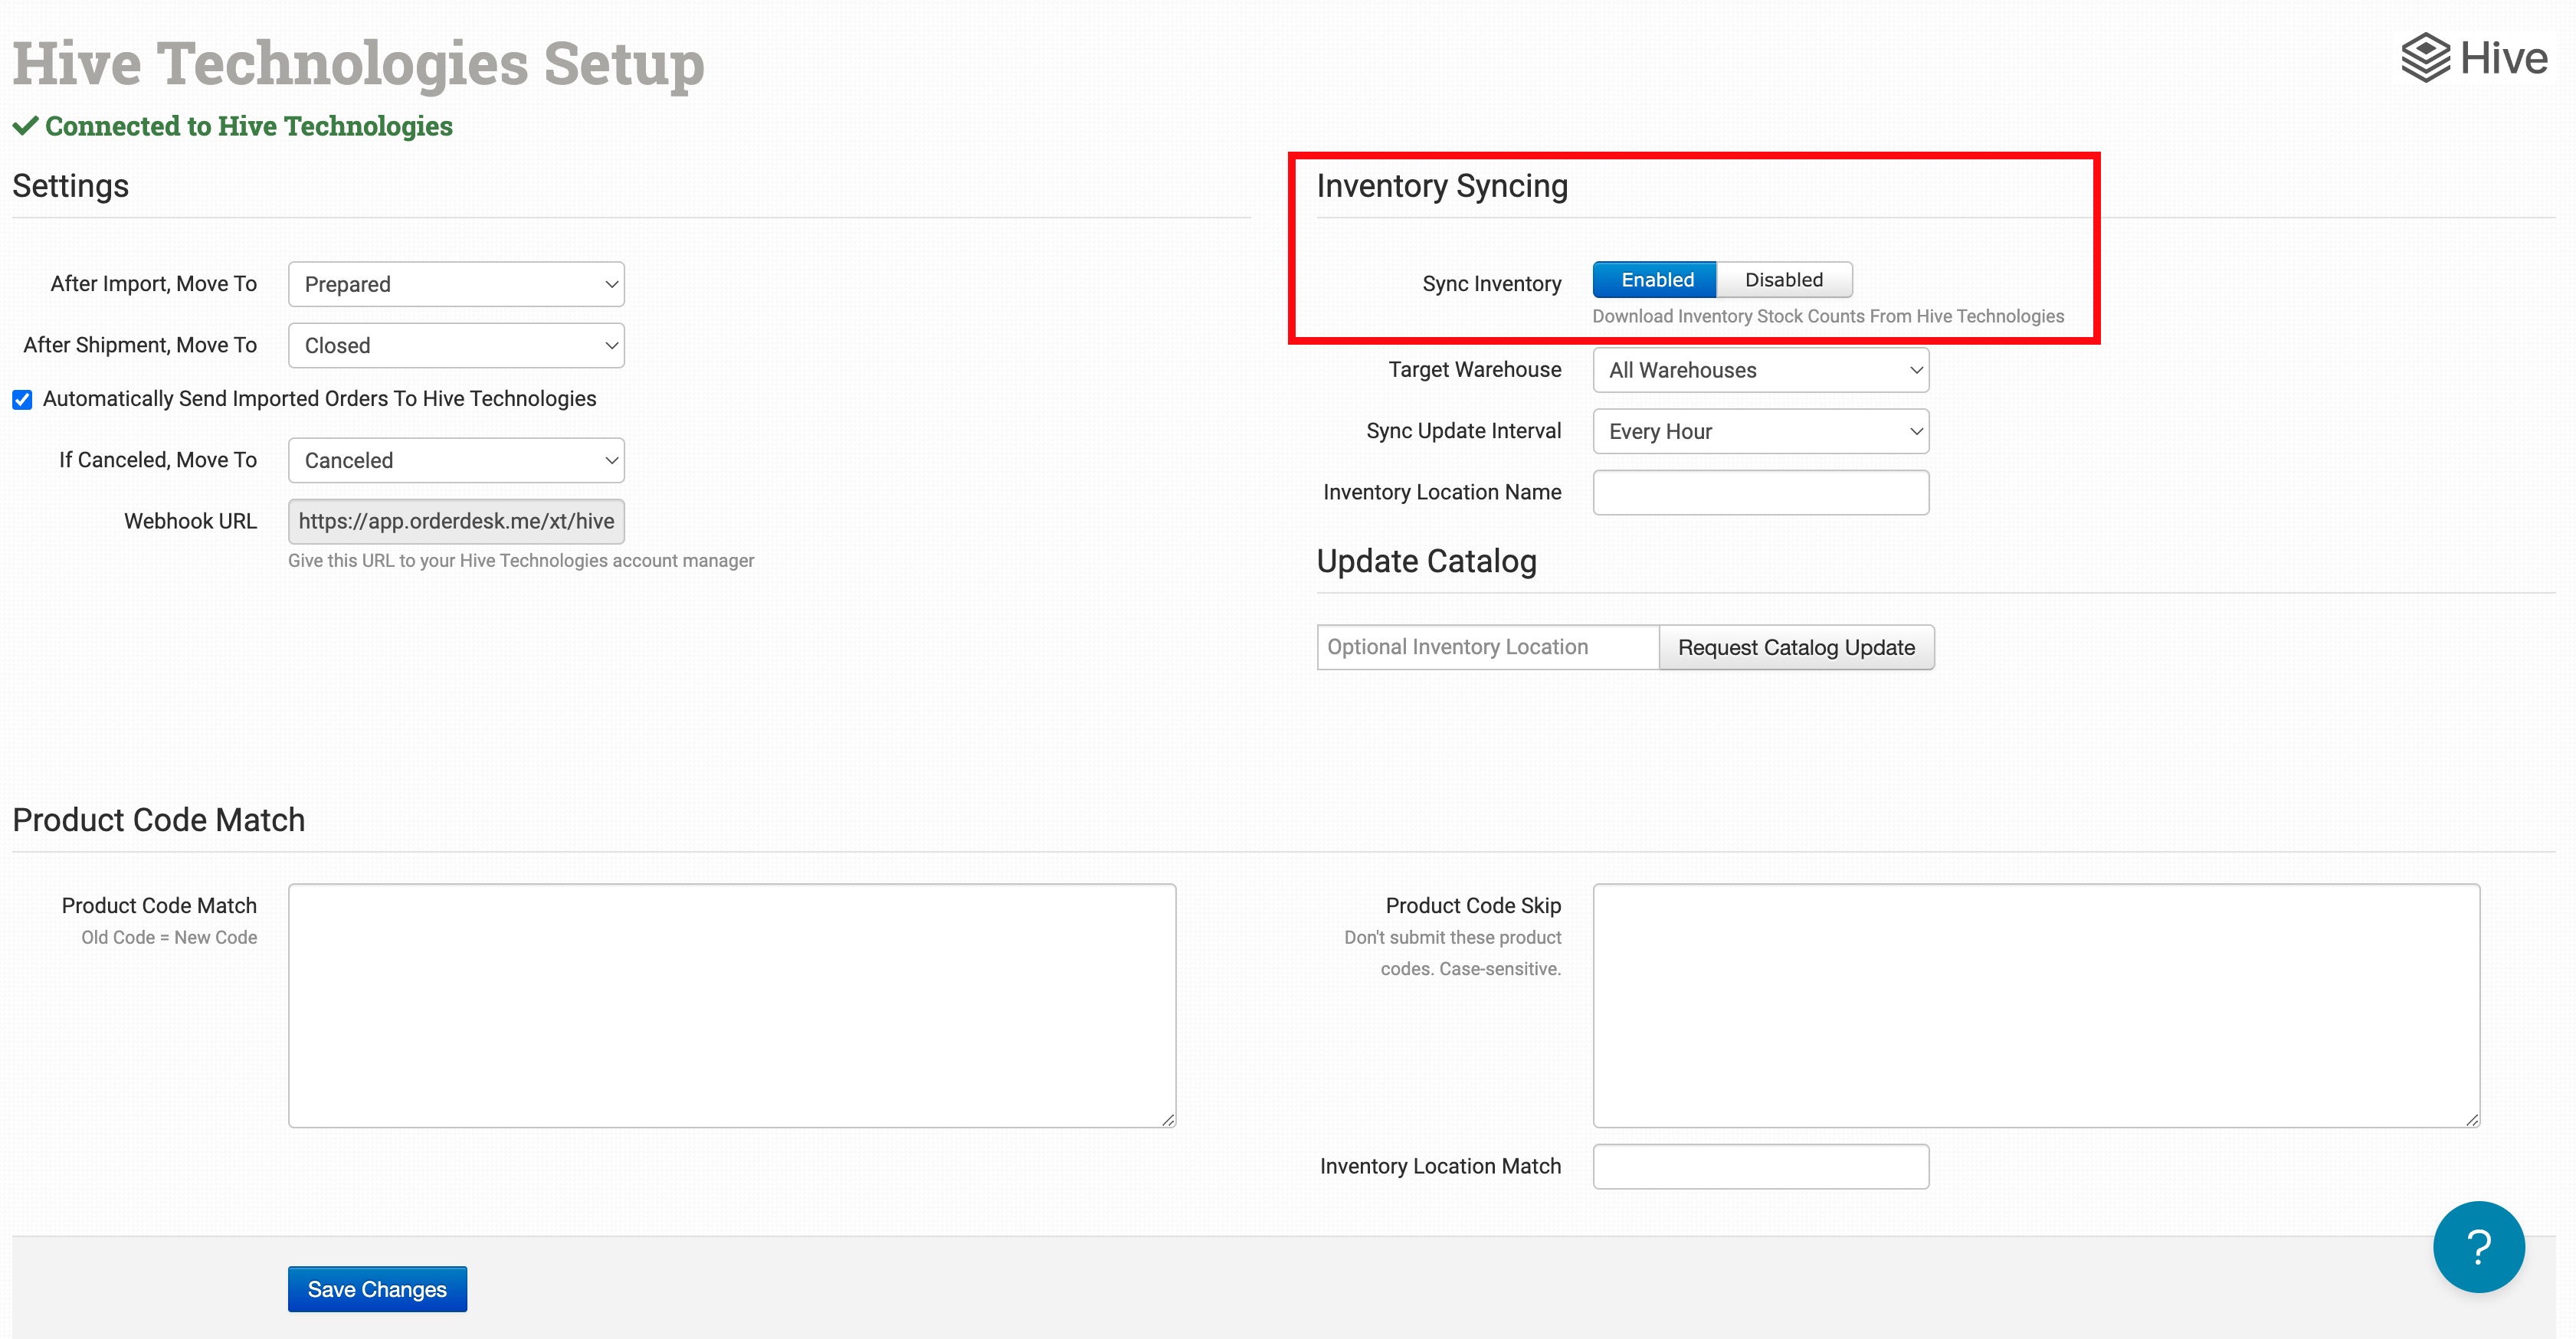Focus the Inventory Location Name field
Image resolution: width=2576 pixels, height=1339 pixels.
tap(1760, 492)
